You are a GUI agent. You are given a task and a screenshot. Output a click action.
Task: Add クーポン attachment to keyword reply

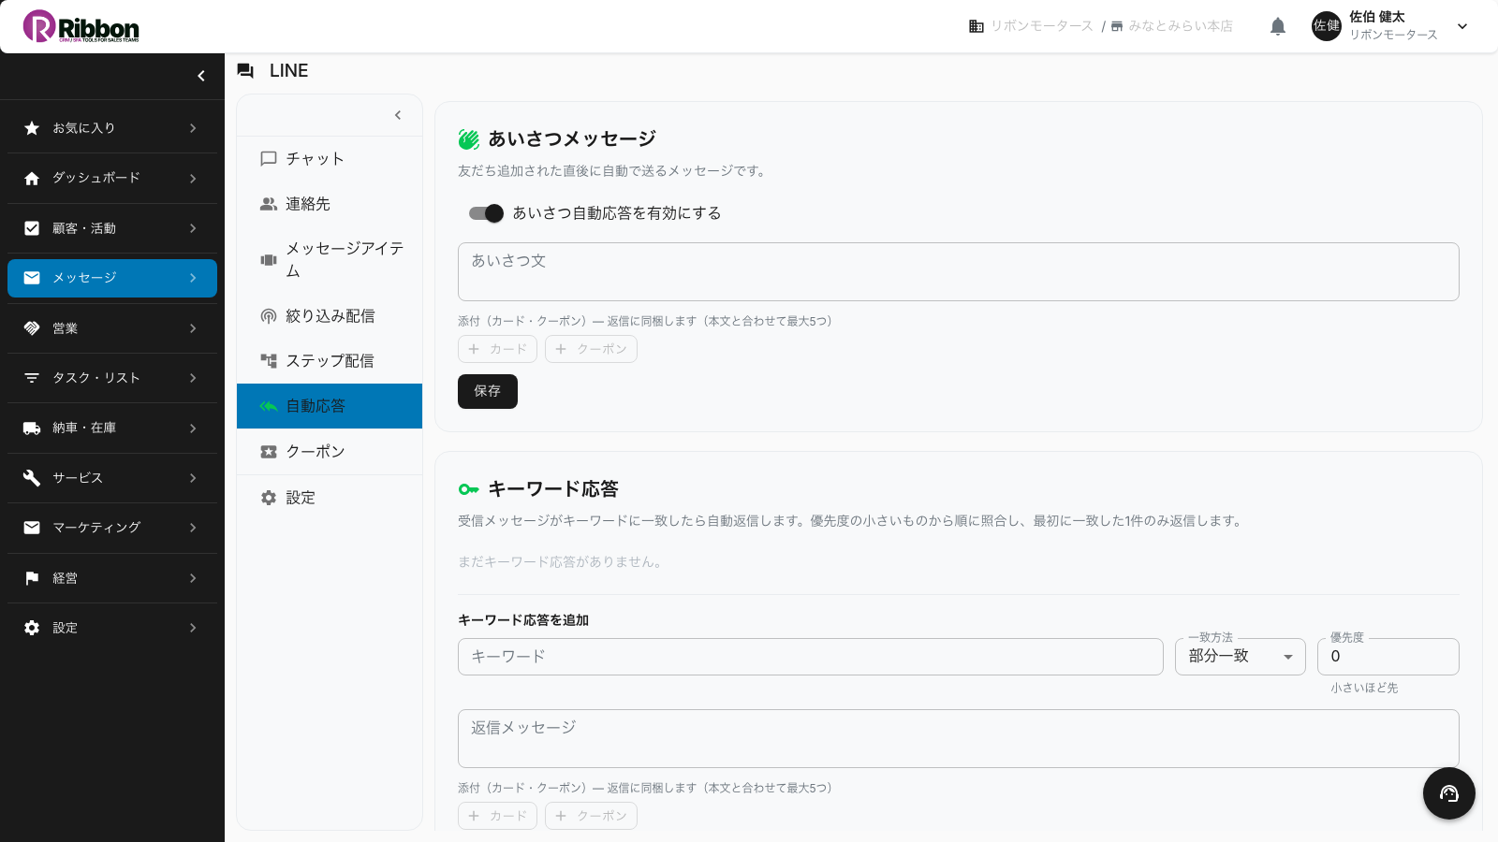click(591, 816)
